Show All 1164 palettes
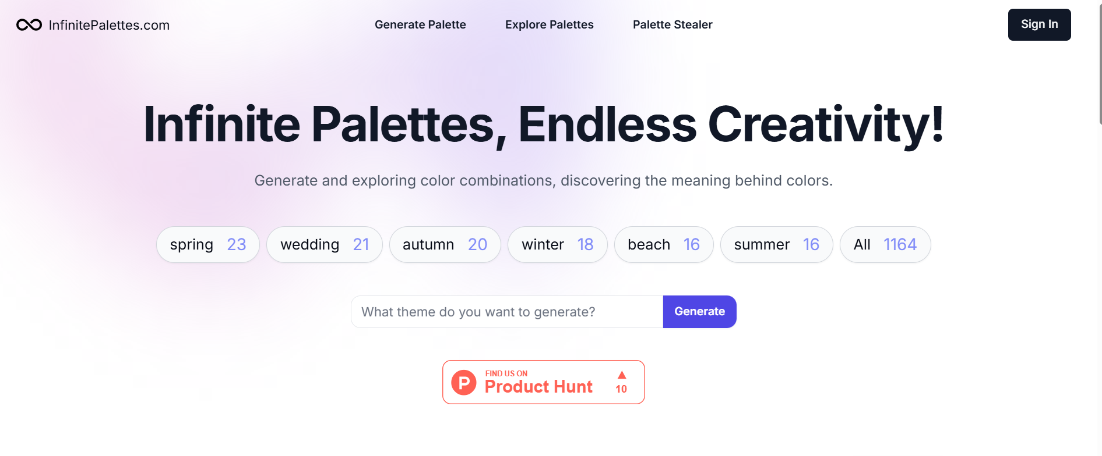Screen dimensions: 1102x456 (885, 244)
